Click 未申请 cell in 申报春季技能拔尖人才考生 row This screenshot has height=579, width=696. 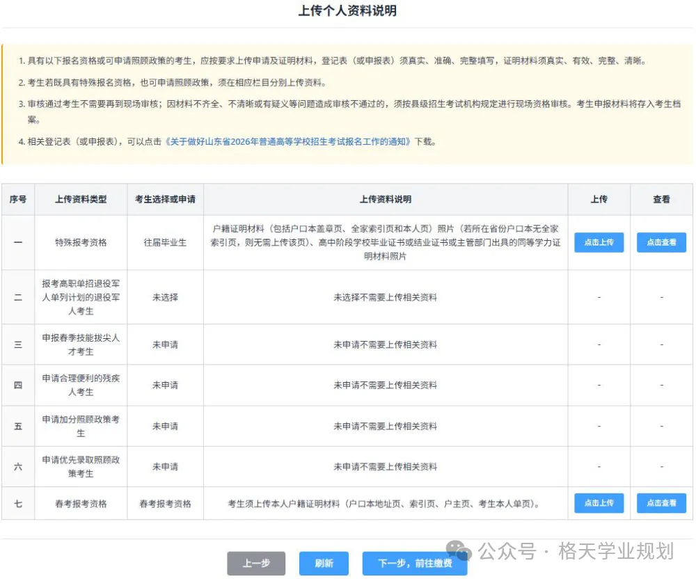pos(165,344)
